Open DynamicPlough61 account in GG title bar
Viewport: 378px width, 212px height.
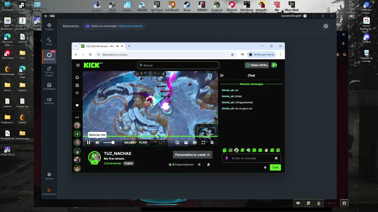[294, 16]
